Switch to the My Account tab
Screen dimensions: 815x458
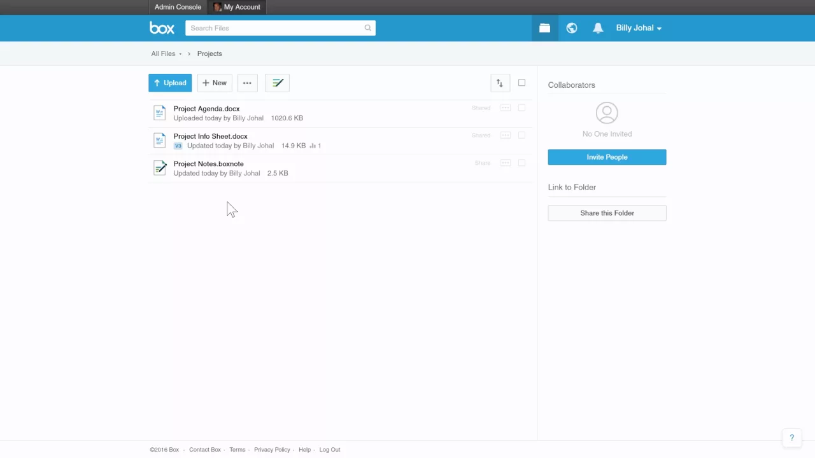237,7
